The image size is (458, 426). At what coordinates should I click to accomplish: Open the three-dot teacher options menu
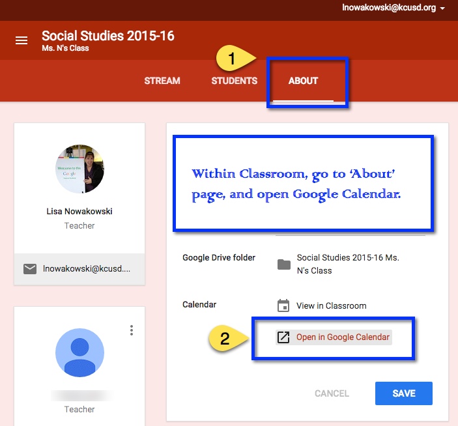(132, 330)
